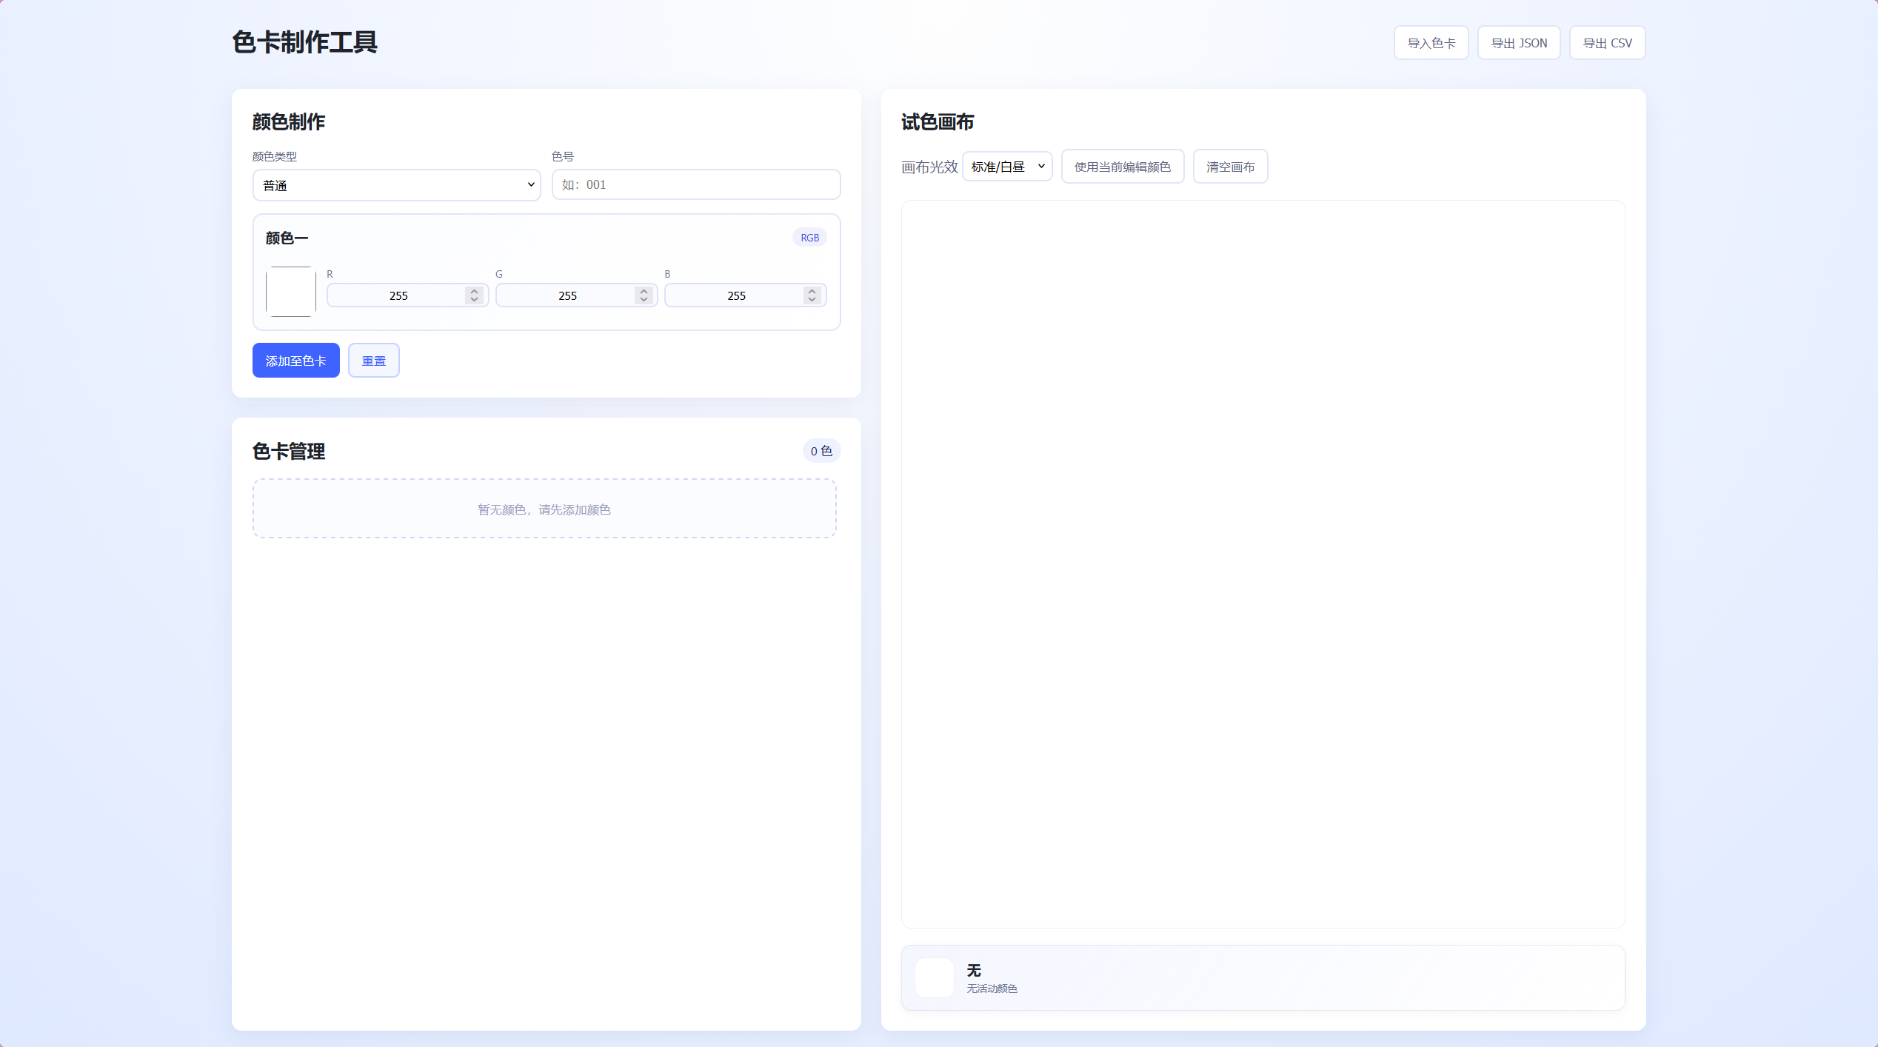Focus the 色号 input field
Screen dimensions: 1878x1047
coord(695,185)
